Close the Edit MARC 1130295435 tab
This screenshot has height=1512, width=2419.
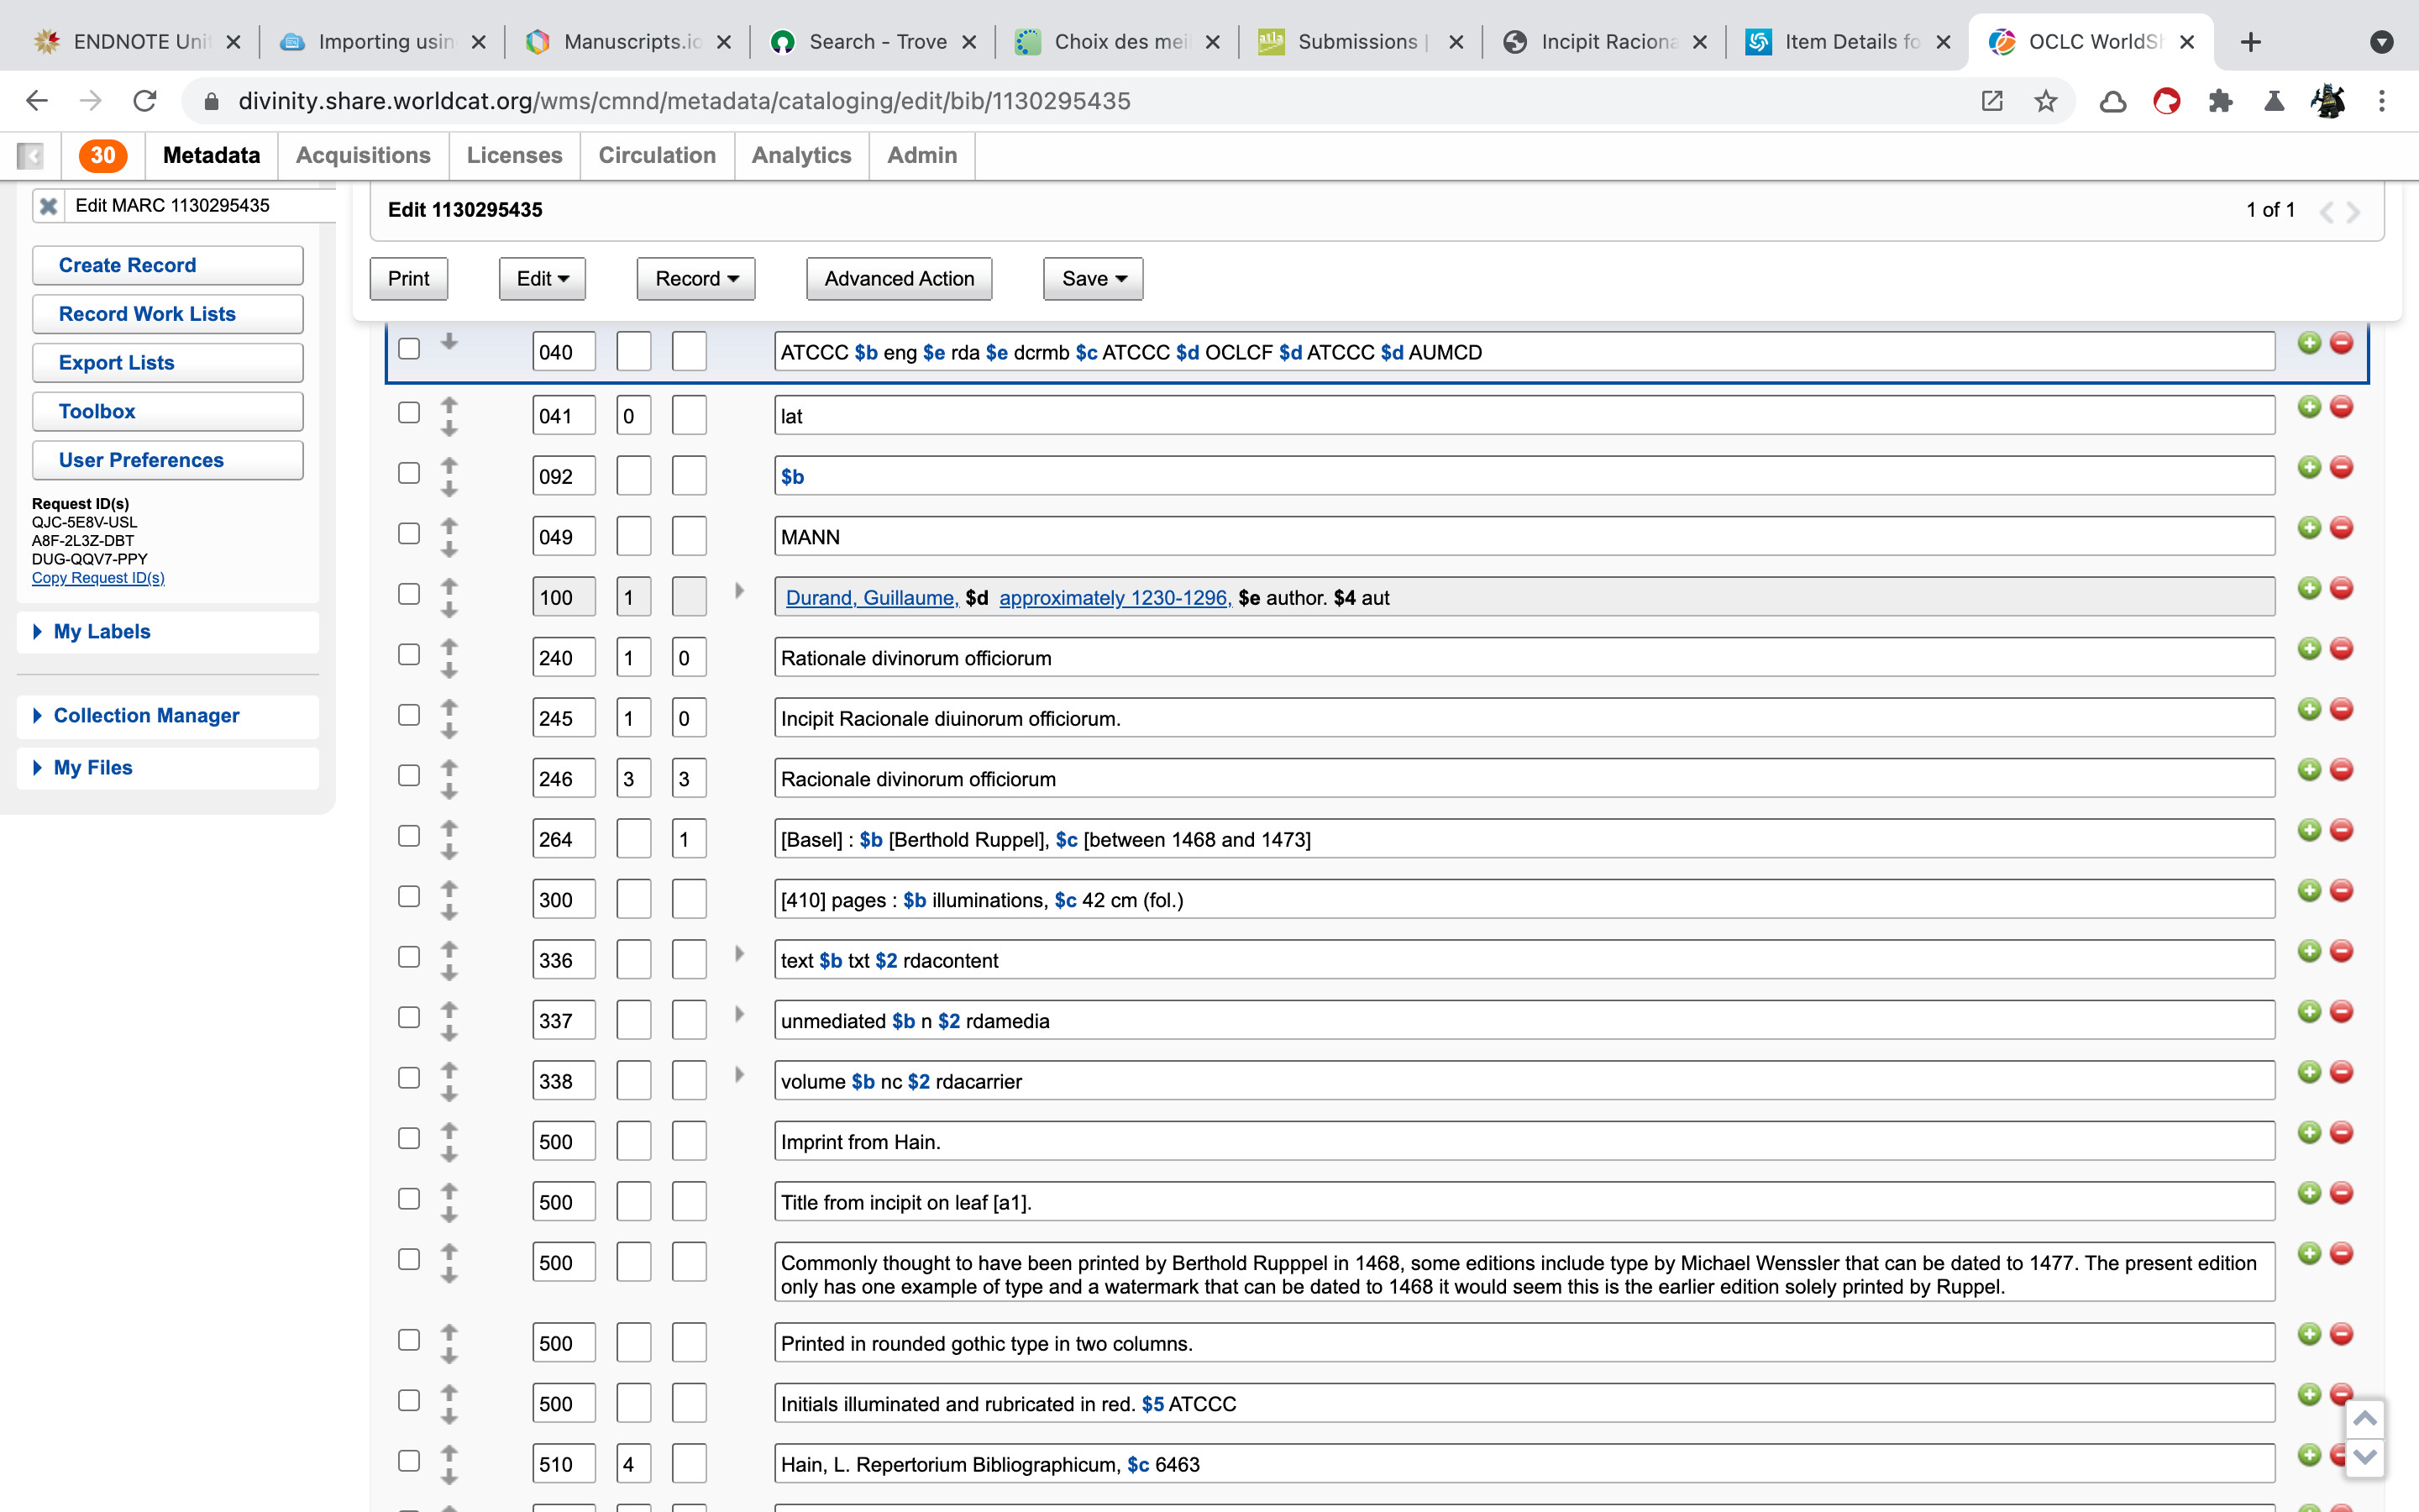point(48,206)
